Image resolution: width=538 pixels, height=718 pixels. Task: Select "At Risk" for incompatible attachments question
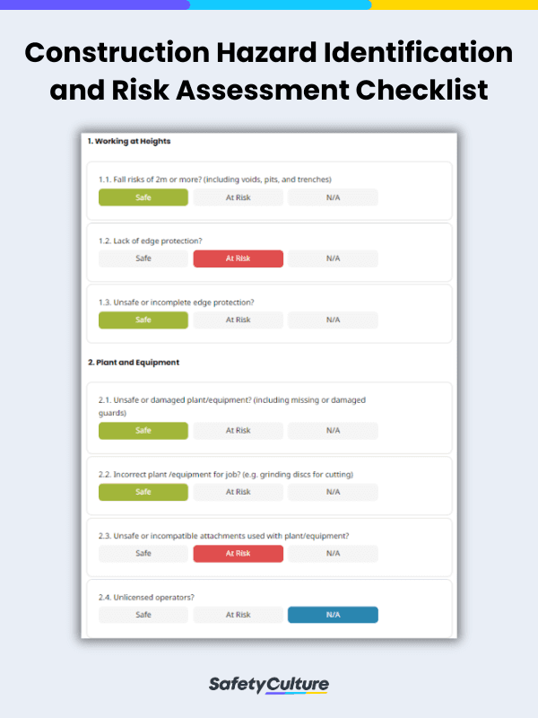point(238,554)
